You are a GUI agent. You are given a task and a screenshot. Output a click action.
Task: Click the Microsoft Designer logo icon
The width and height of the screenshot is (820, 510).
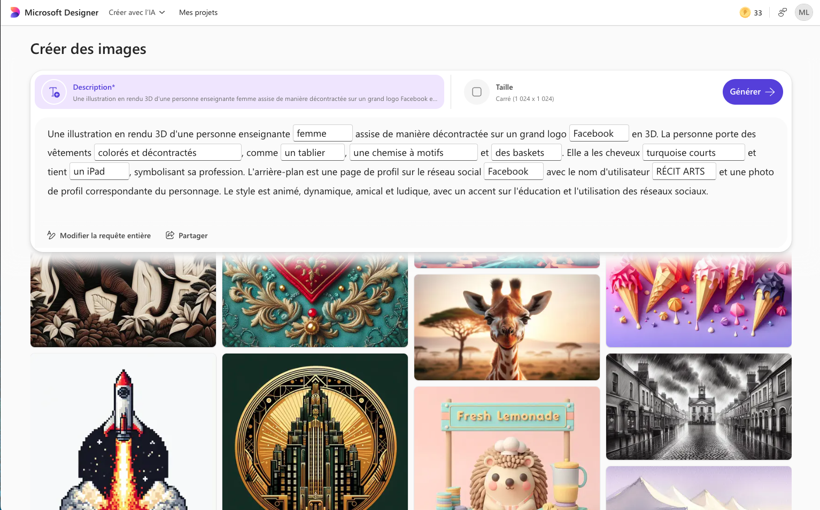tap(15, 12)
